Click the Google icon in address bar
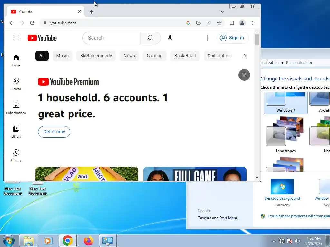 tap(188, 23)
